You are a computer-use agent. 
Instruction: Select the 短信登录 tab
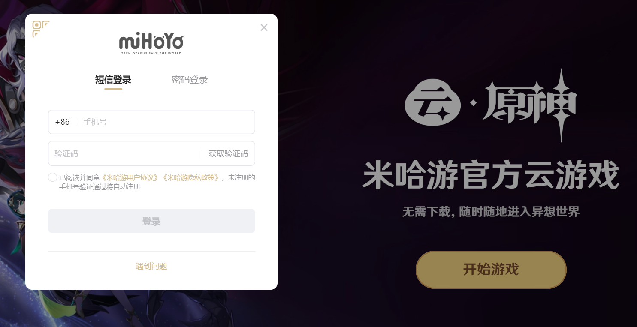[113, 80]
